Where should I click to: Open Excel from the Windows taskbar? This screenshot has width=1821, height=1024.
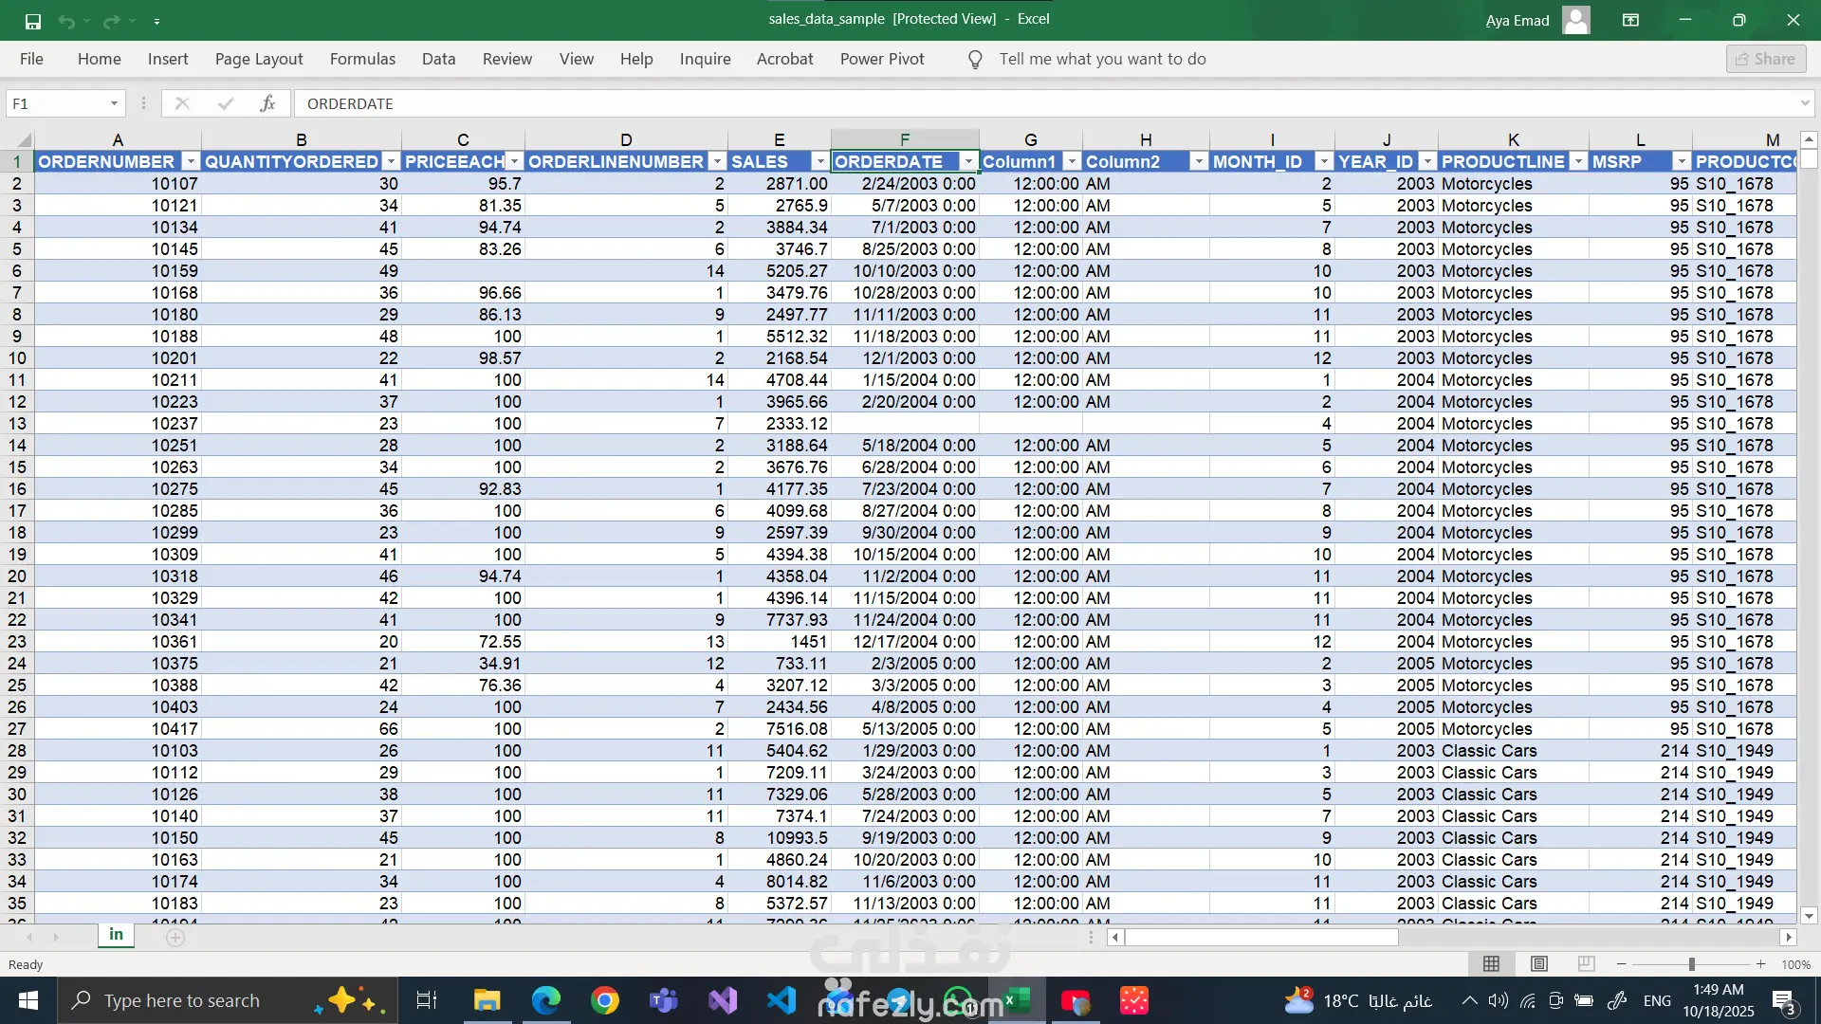point(1017,1000)
